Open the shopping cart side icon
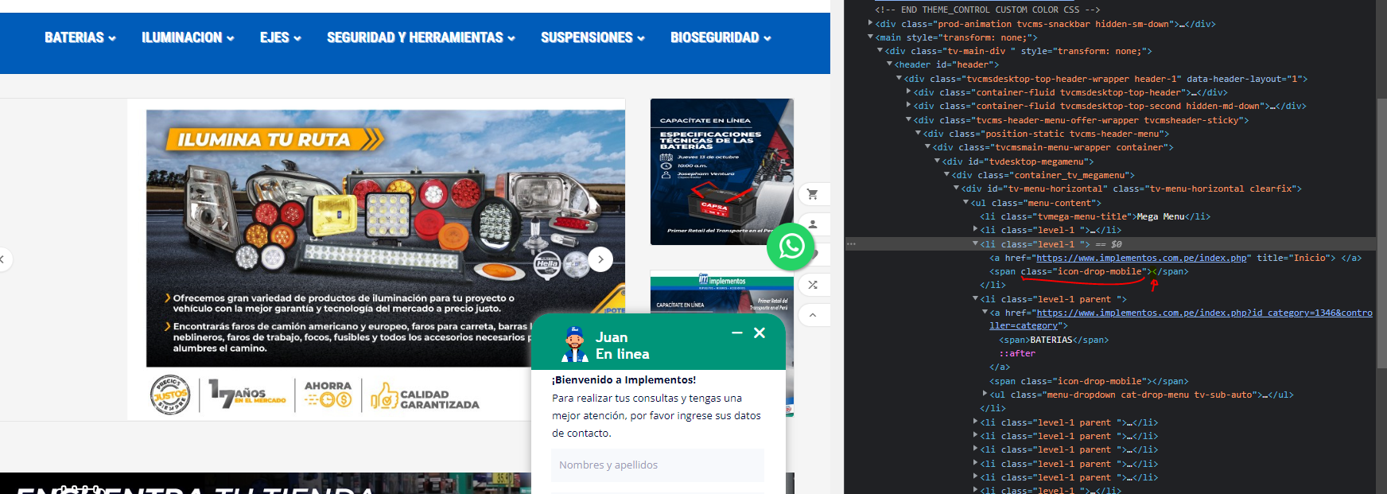Viewport: 1387px width, 494px height. tap(813, 193)
